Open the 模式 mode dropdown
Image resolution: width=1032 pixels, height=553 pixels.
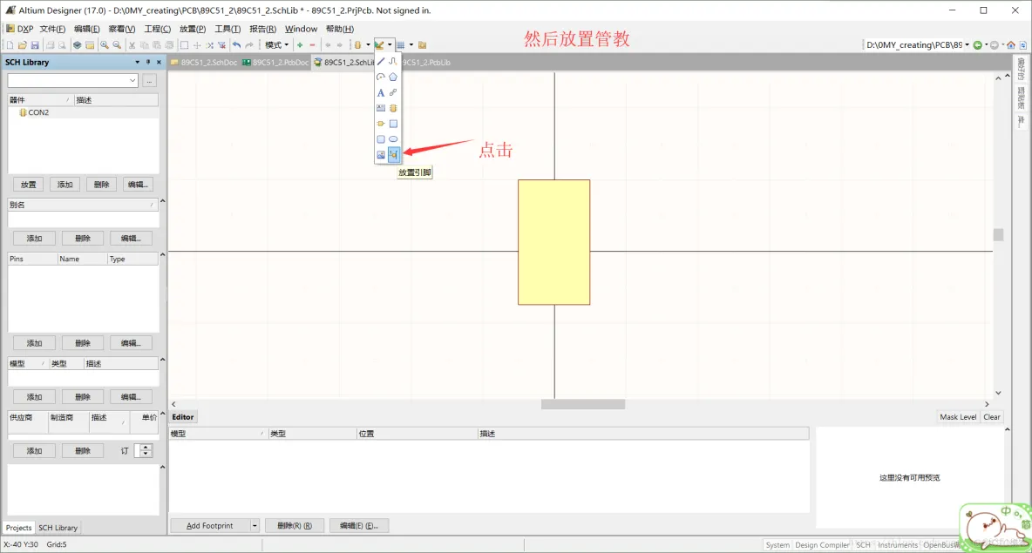[276, 45]
